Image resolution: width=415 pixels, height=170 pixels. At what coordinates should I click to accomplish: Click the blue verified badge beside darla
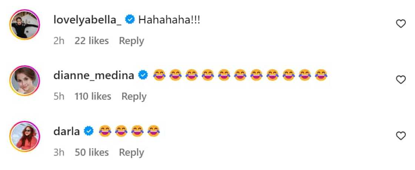click(x=89, y=131)
